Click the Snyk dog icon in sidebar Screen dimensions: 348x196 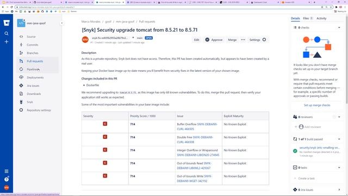point(21,102)
